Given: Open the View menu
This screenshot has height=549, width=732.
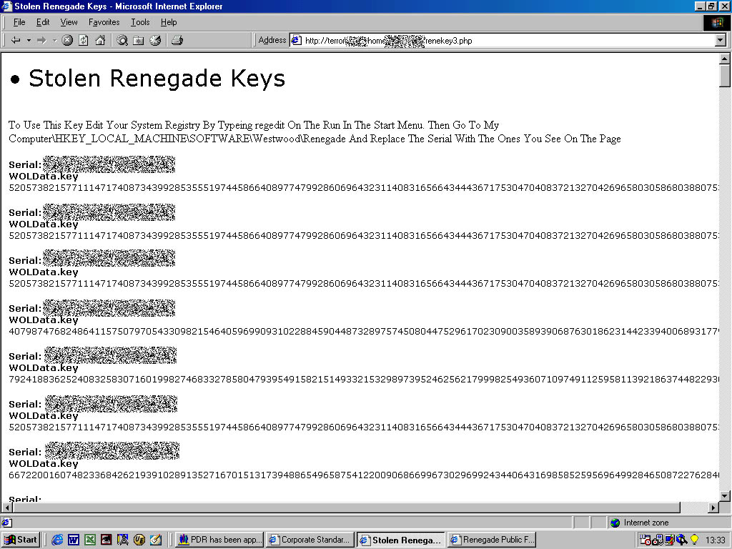Looking at the screenshot, I should (x=69, y=22).
